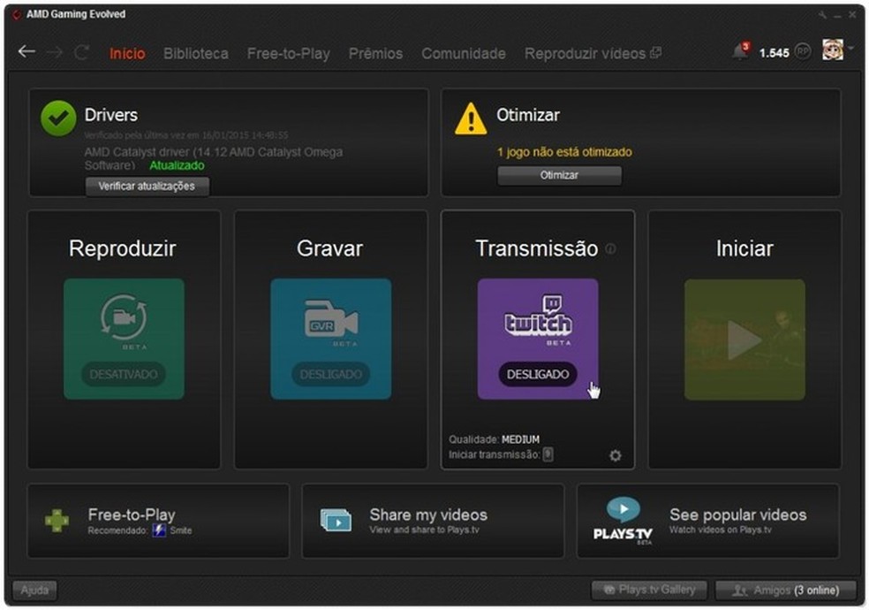Click the Transmissão info icon
869x610 pixels.
coord(610,249)
